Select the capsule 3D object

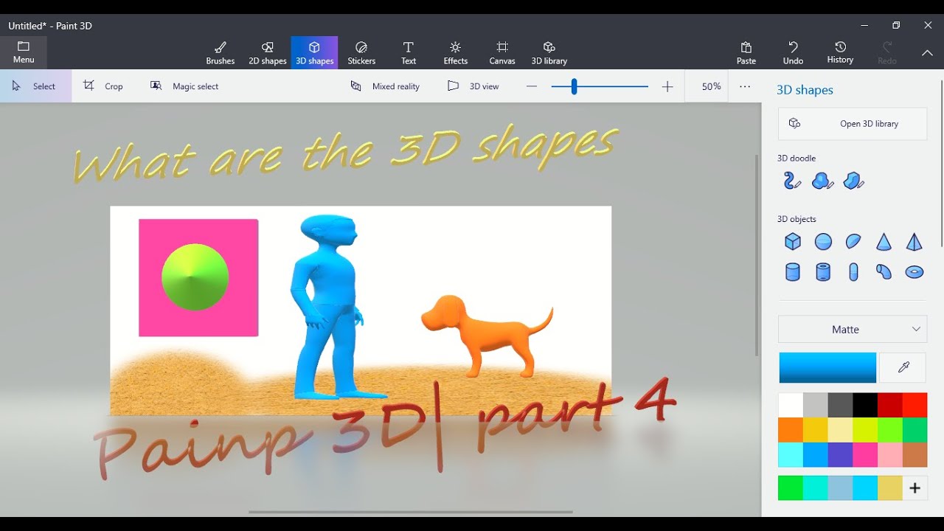[853, 272]
